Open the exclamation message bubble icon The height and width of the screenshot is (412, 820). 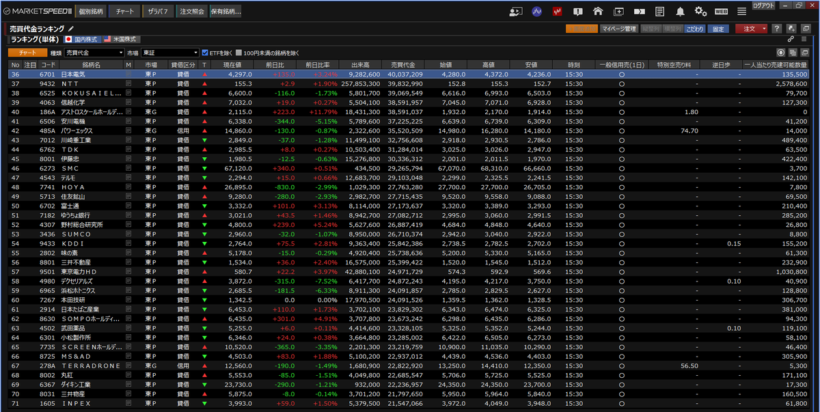click(x=578, y=11)
